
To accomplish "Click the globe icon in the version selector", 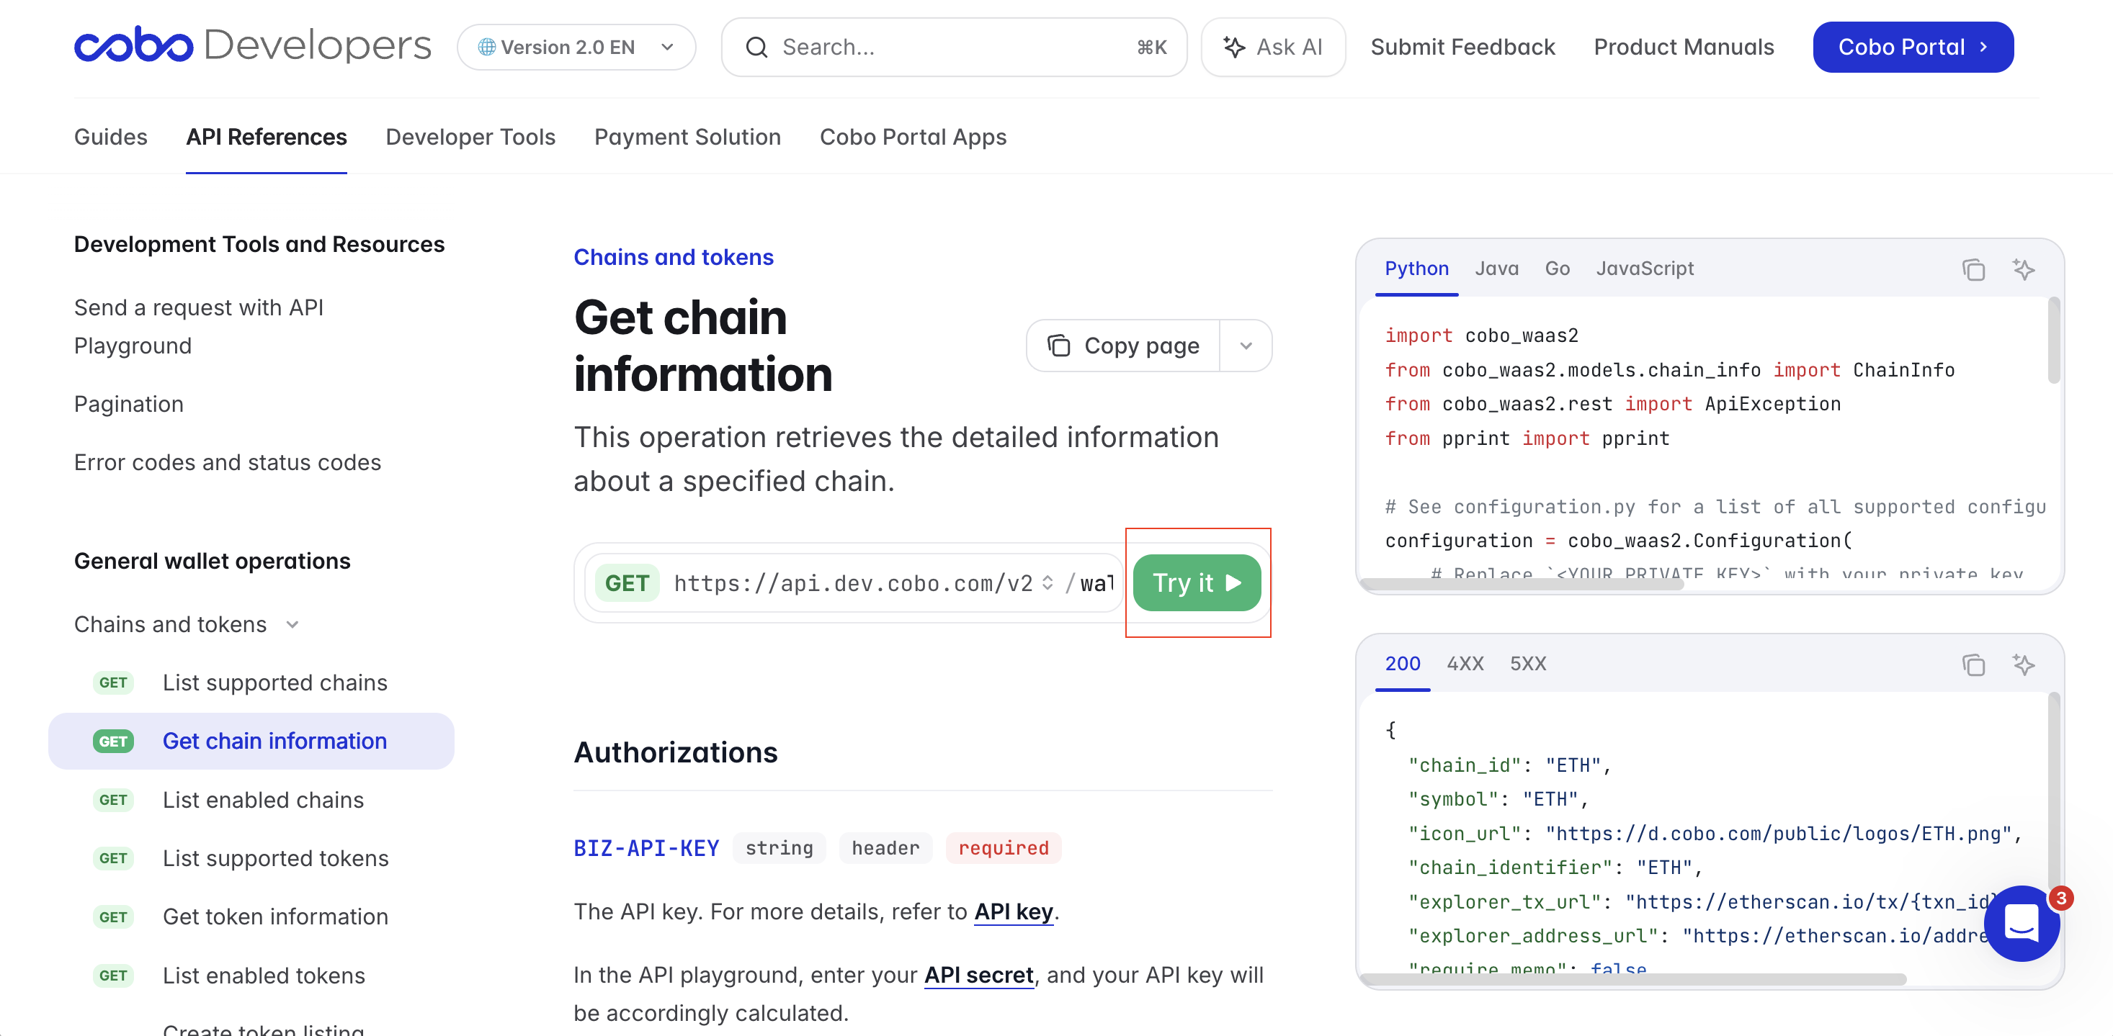I will tap(487, 47).
